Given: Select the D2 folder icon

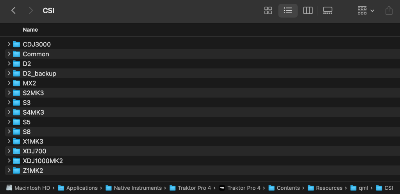Looking at the screenshot, I should point(16,64).
